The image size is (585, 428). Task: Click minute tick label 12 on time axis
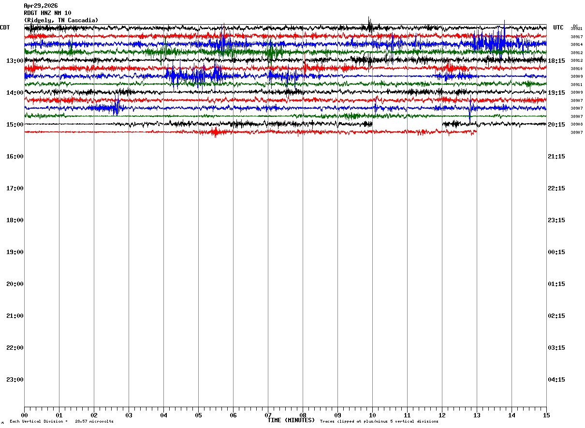click(x=442, y=415)
